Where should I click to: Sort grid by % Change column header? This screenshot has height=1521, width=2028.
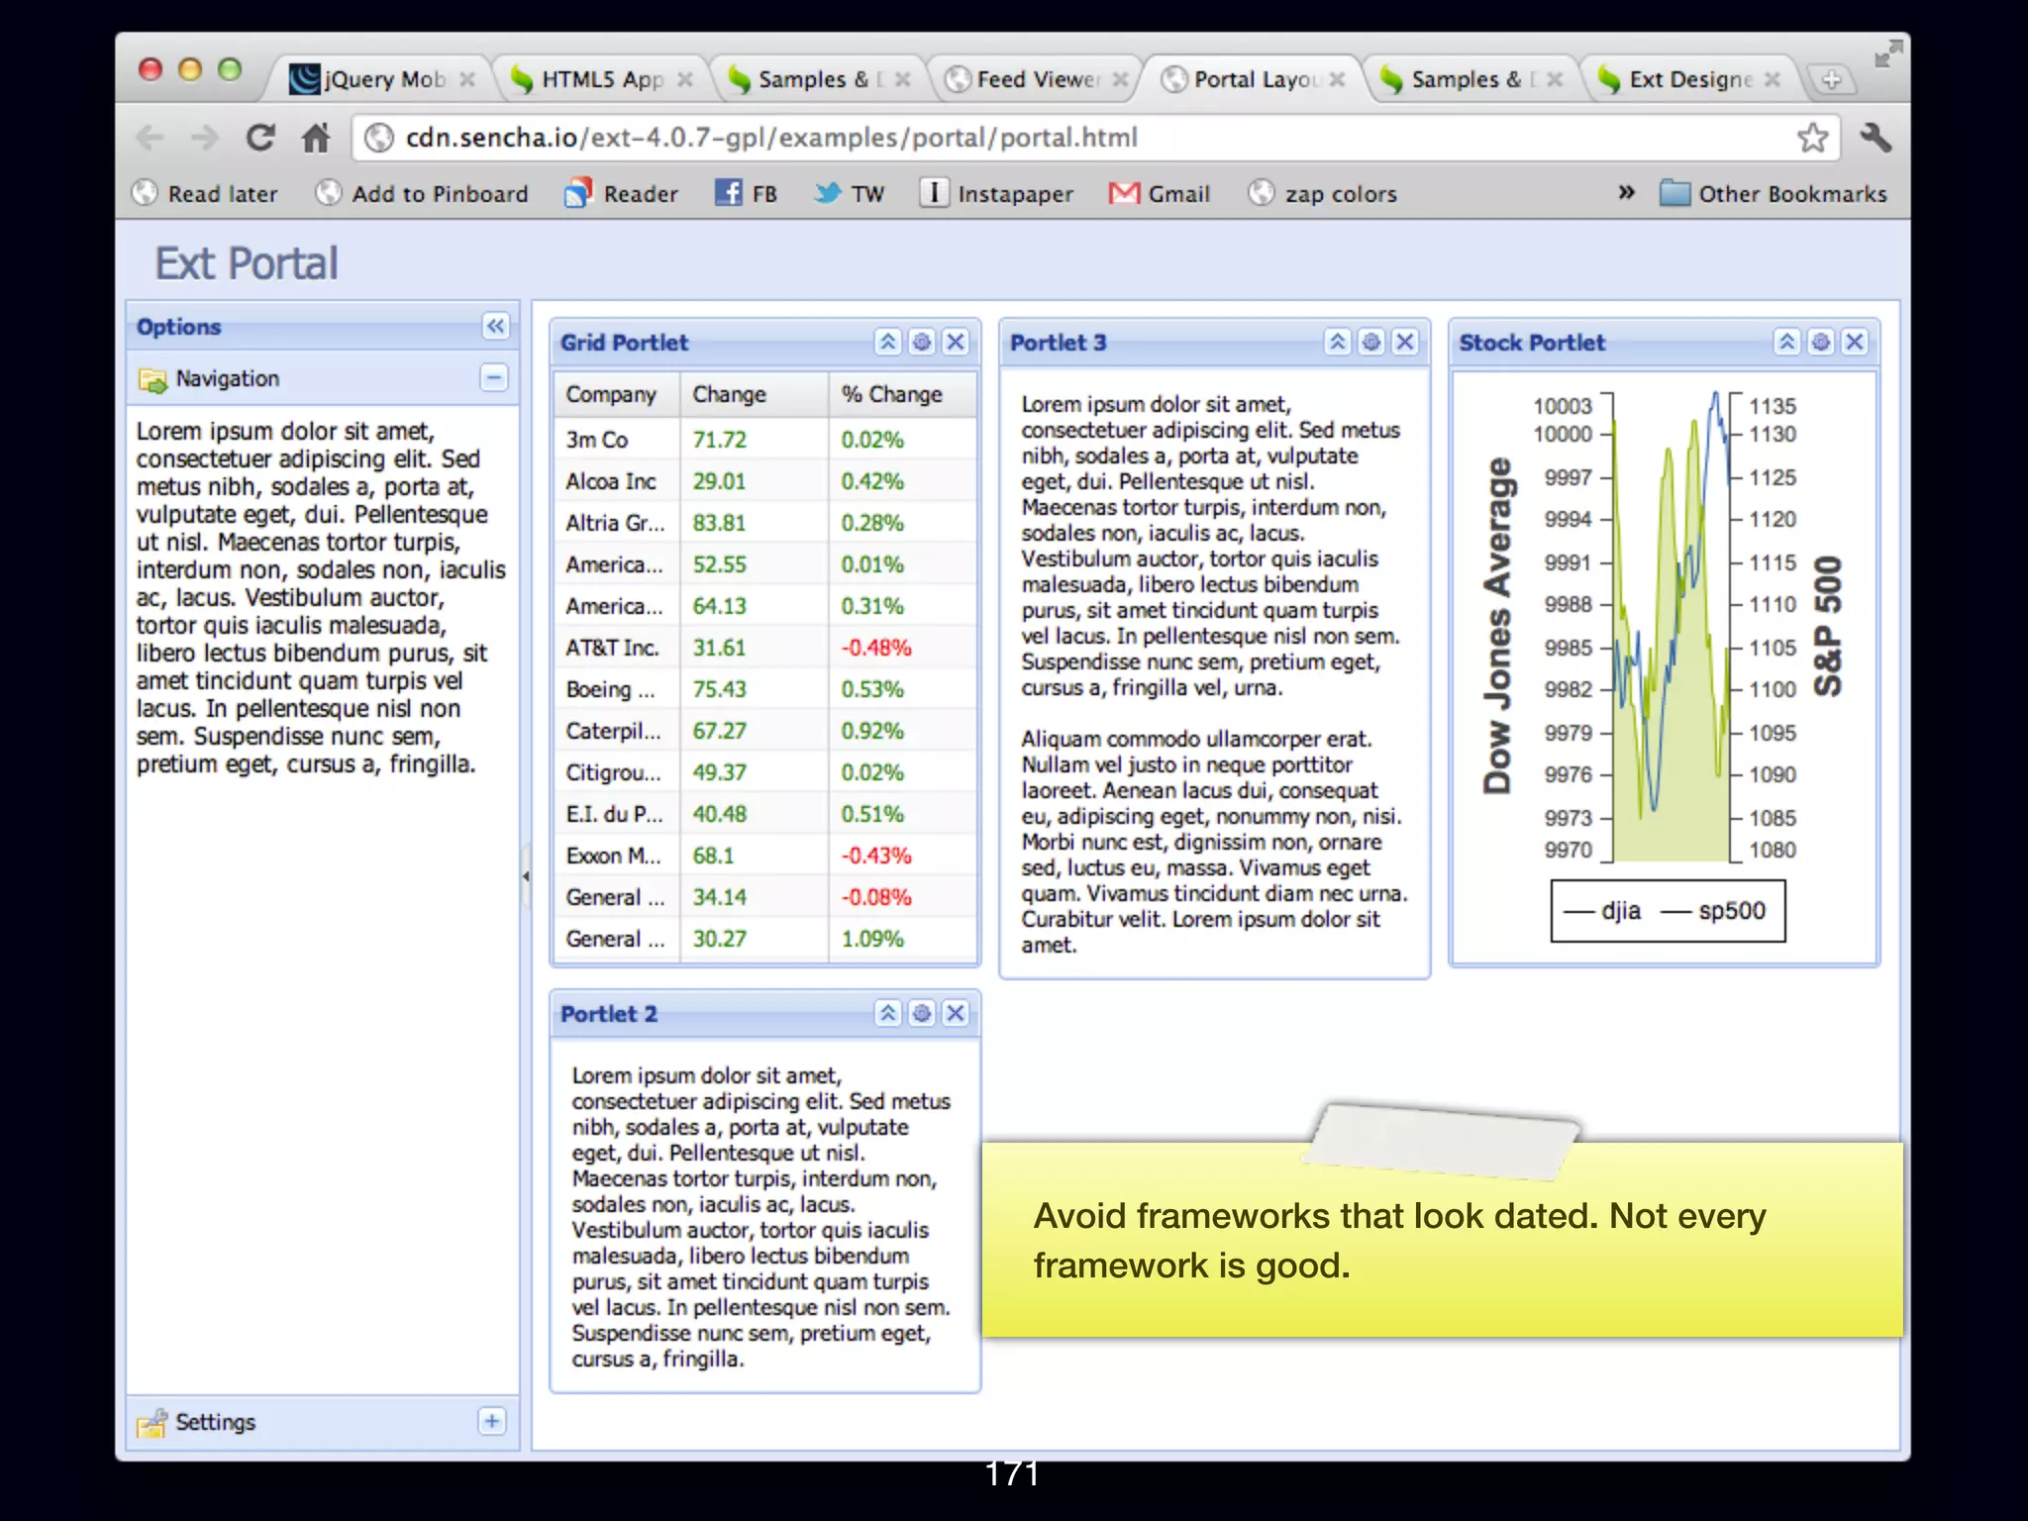(902, 394)
